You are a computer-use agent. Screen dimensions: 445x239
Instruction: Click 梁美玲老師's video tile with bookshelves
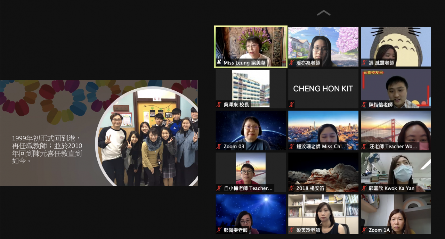click(x=323, y=214)
